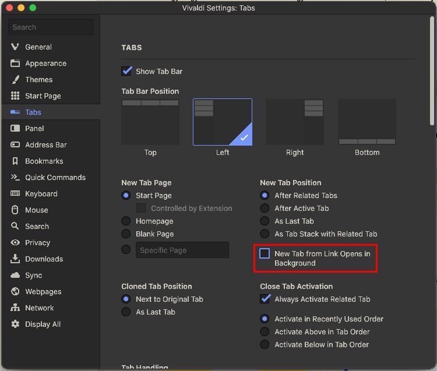
Task: Click the General Vivaldi logo icon
Action: [x=15, y=47]
